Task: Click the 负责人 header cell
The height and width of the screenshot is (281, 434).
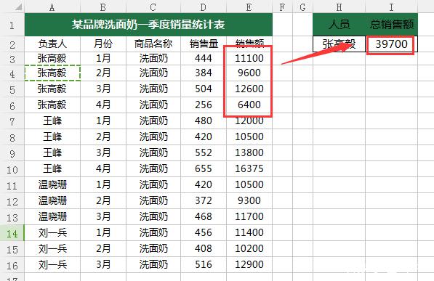Action: click(x=52, y=44)
